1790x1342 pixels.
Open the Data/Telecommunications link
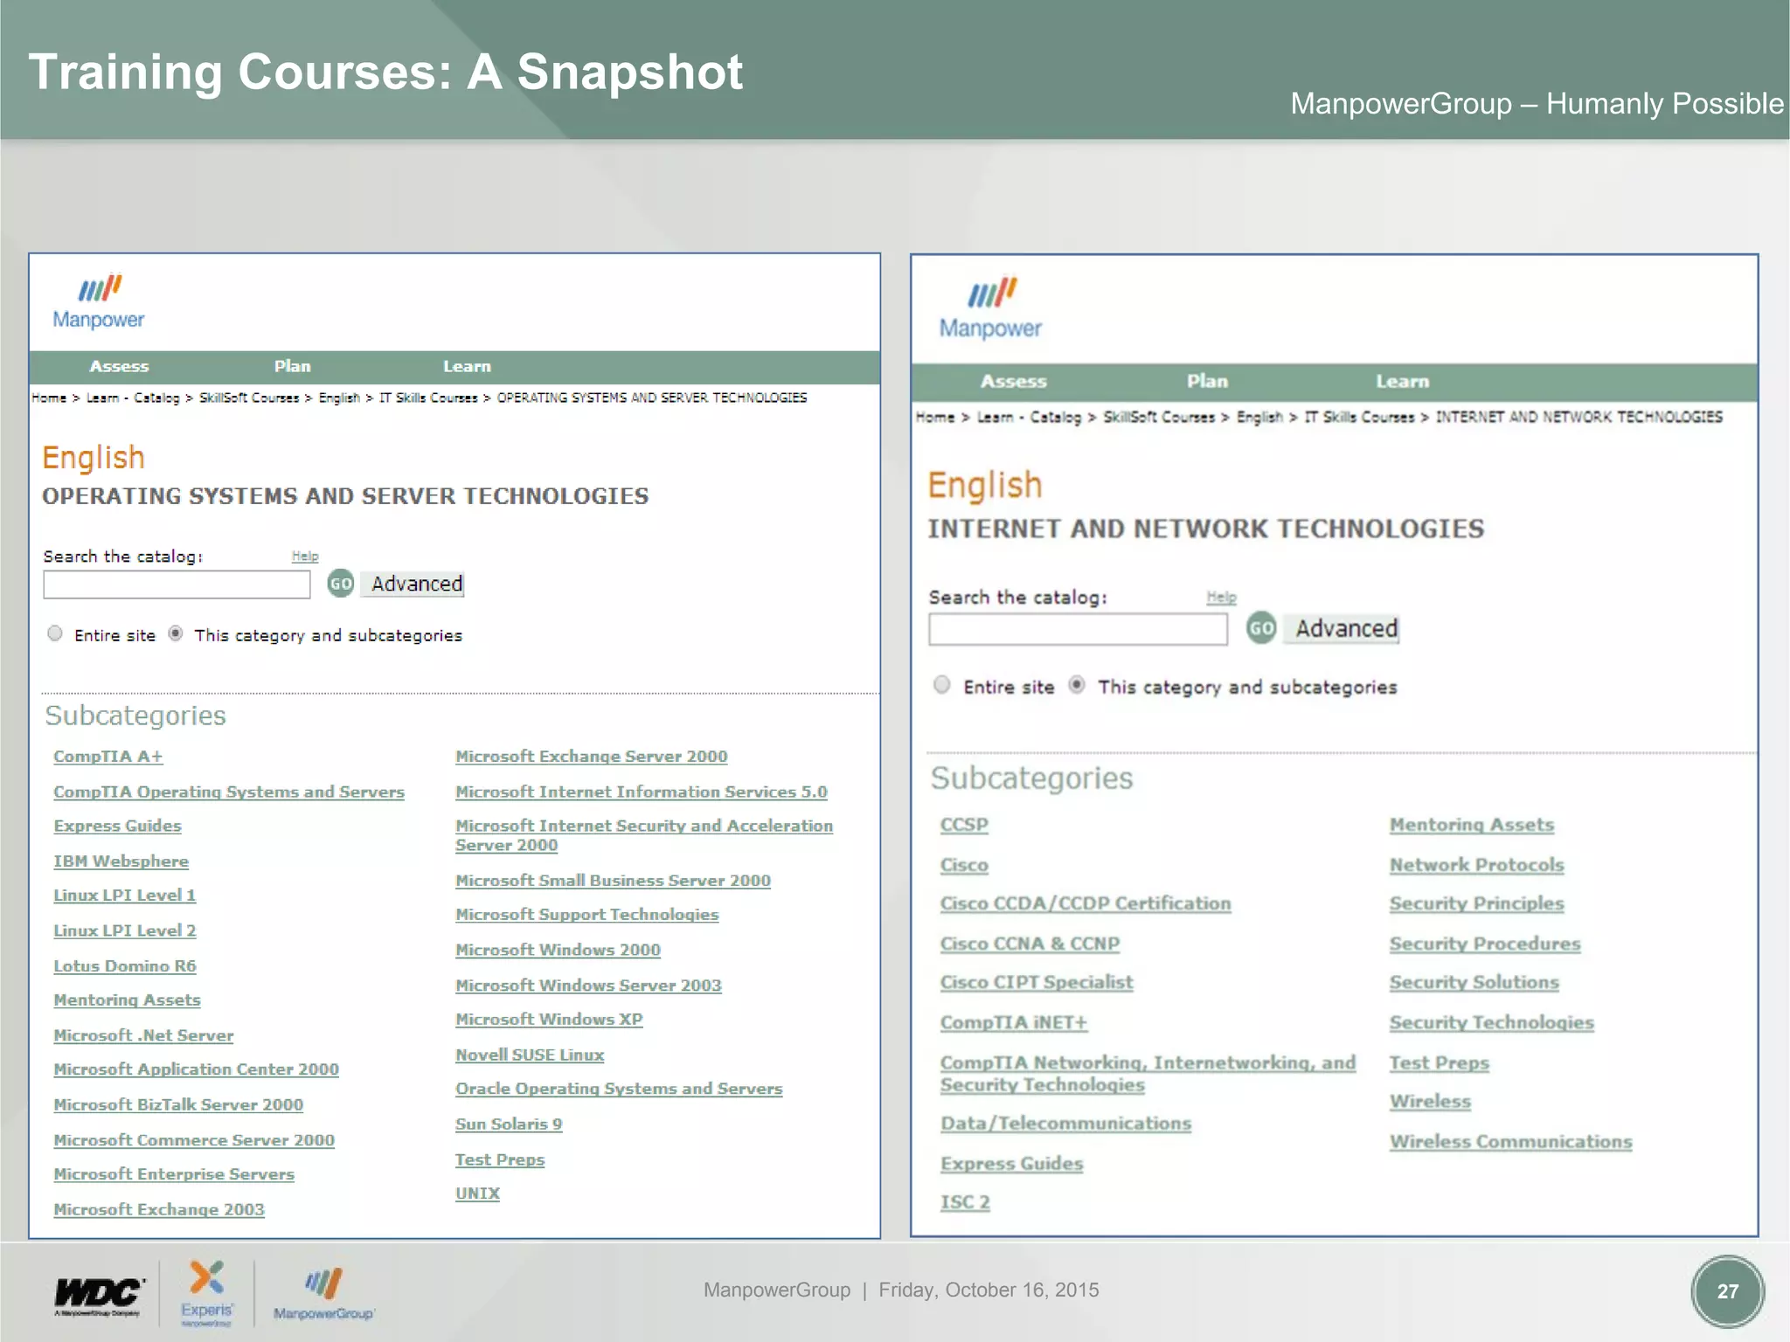coord(1065,1124)
